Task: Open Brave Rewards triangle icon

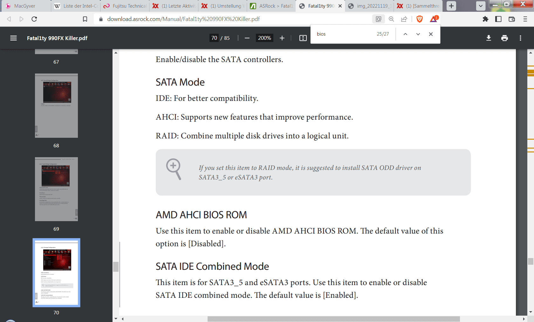Action: coord(434,19)
